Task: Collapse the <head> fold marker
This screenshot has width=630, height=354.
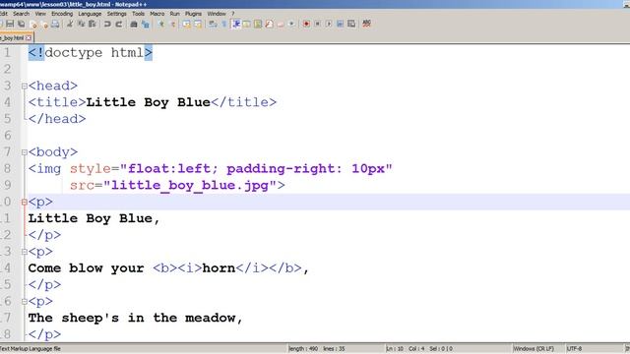Action: pos(24,86)
